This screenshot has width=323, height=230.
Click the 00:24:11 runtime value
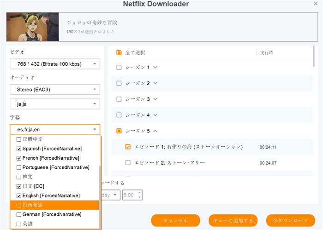(268, 147)
